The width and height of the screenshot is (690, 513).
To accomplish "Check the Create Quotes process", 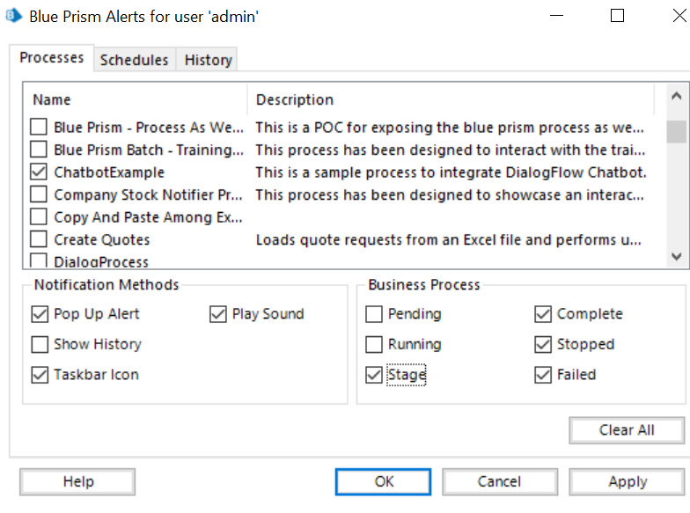I will [39, 239].
